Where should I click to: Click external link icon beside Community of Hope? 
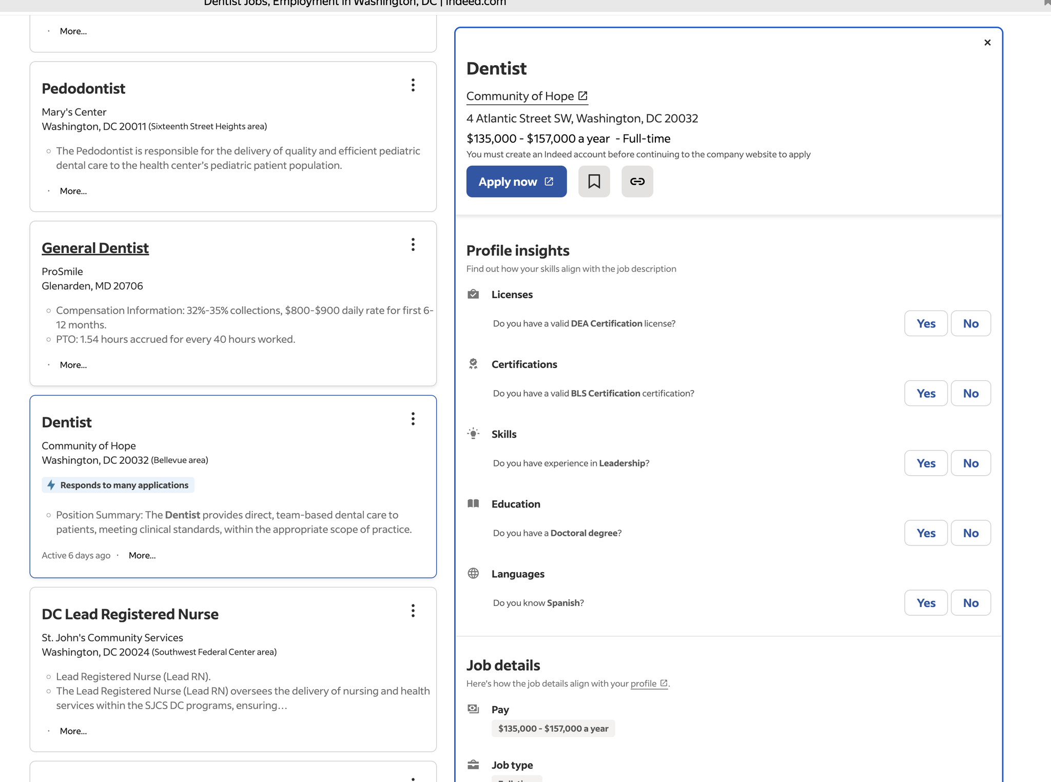[582, 96]
